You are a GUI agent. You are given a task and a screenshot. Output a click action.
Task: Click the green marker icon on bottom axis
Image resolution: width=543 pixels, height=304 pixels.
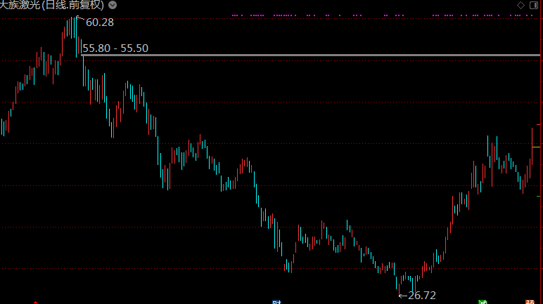(x=483, y=302)
